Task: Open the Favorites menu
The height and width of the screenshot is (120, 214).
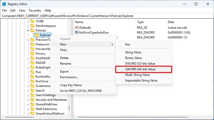Action: point(35,11)
